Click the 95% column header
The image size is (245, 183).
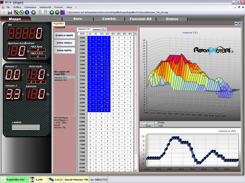[x=131, y=34]
